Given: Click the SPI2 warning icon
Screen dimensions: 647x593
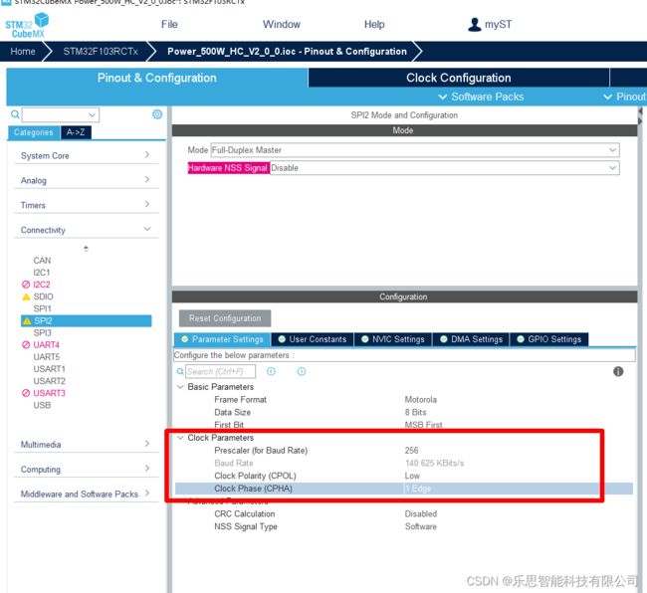Looking at the screenshot, I should click(x=27, y=320).
